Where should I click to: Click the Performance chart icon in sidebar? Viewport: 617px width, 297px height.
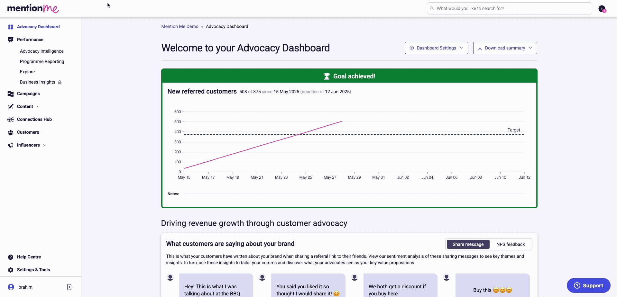pyautogui.click(x=11, y=40)
